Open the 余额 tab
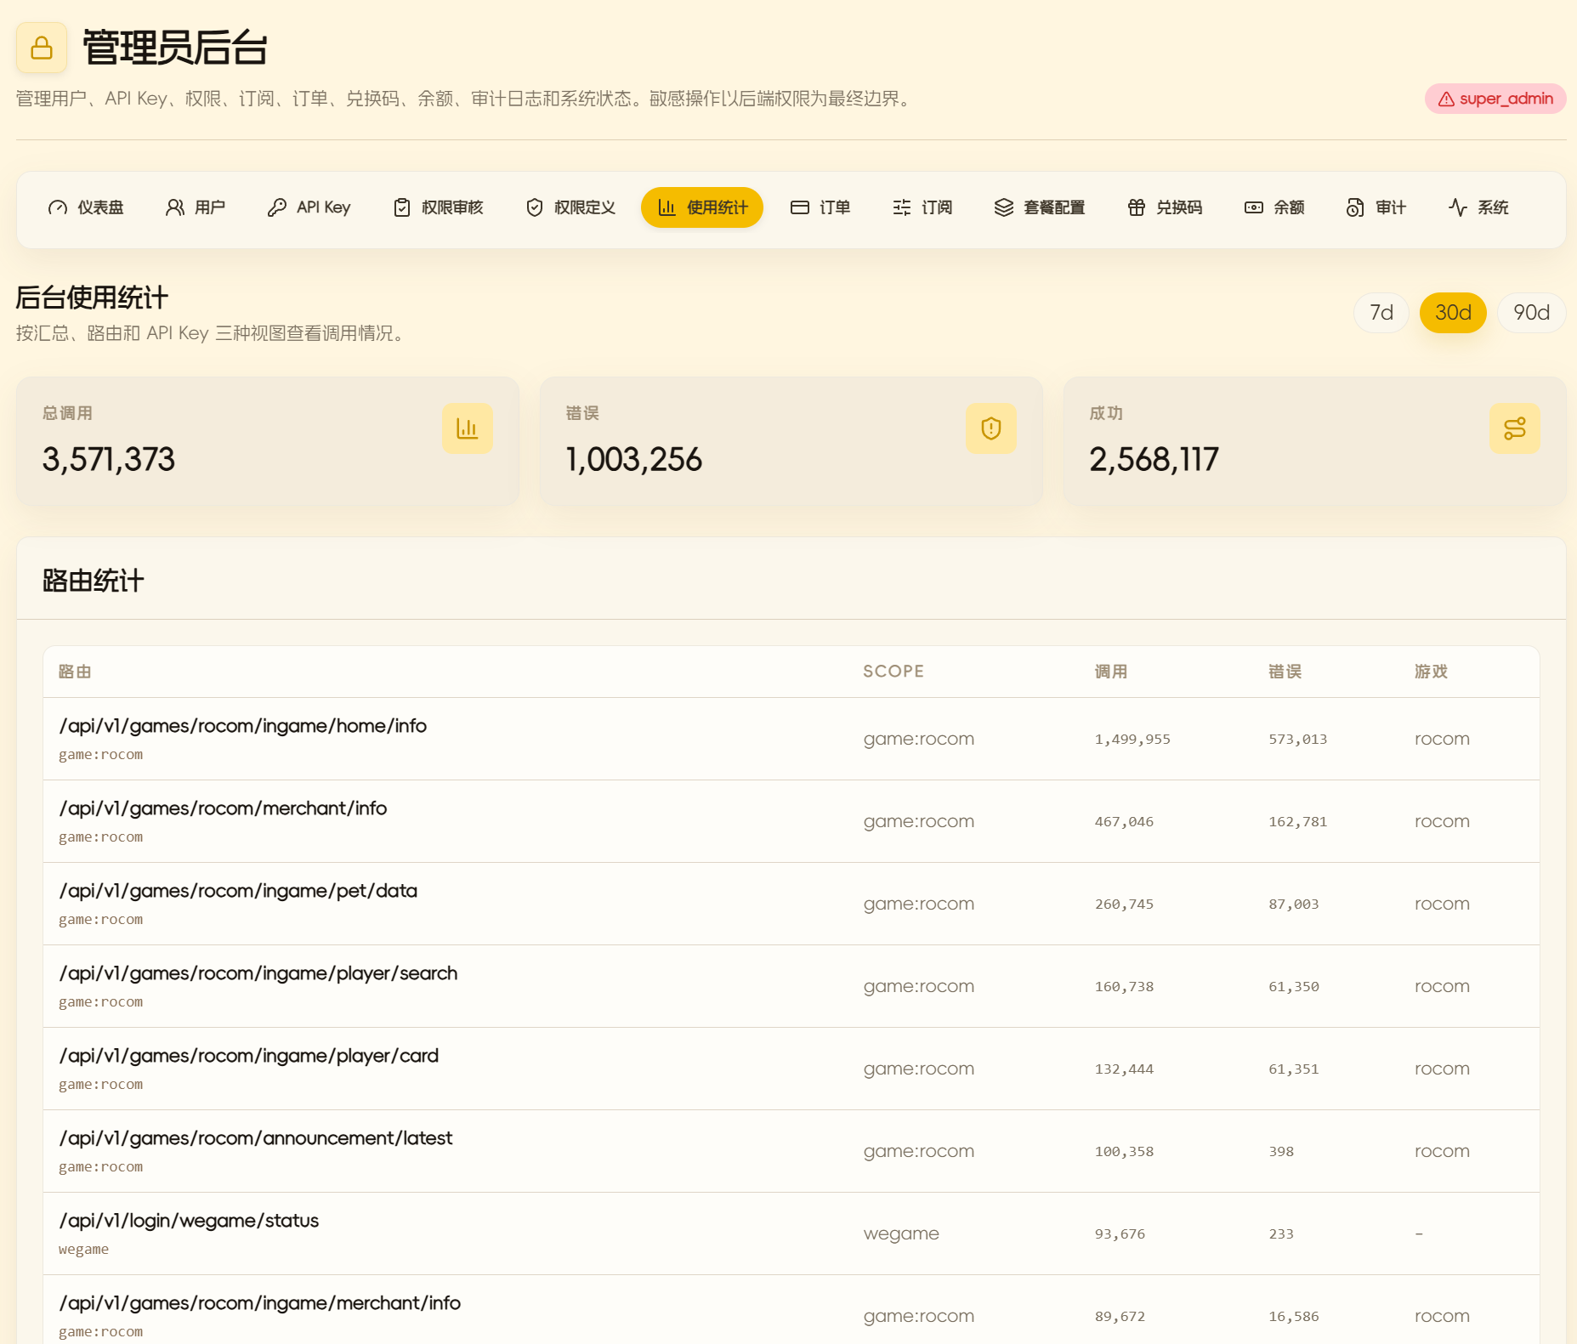 click(x=1274, y=207)
